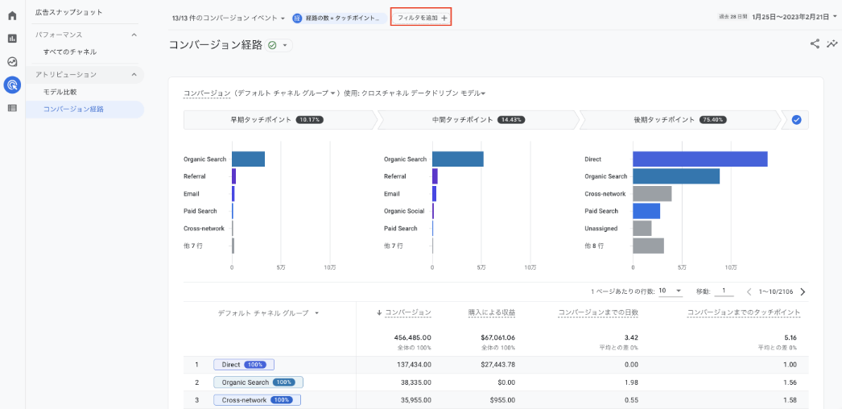Open the insights sparkline icon

pos(832,44)
